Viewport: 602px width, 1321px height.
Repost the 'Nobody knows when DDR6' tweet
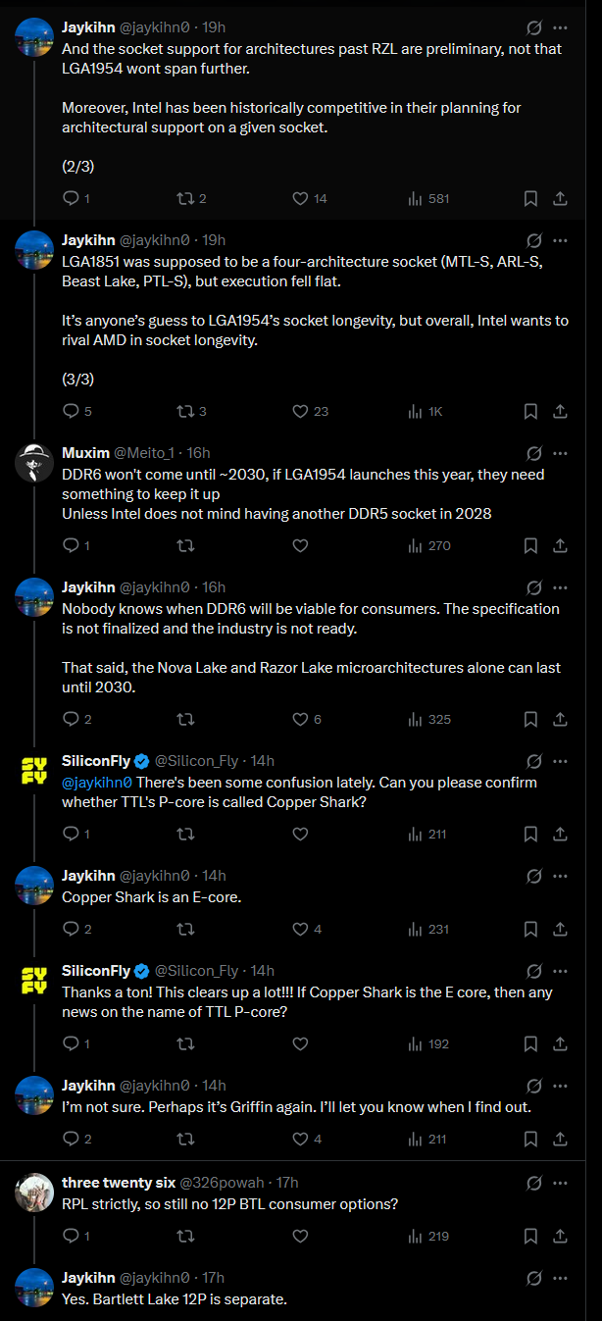[x=183, y=719]
